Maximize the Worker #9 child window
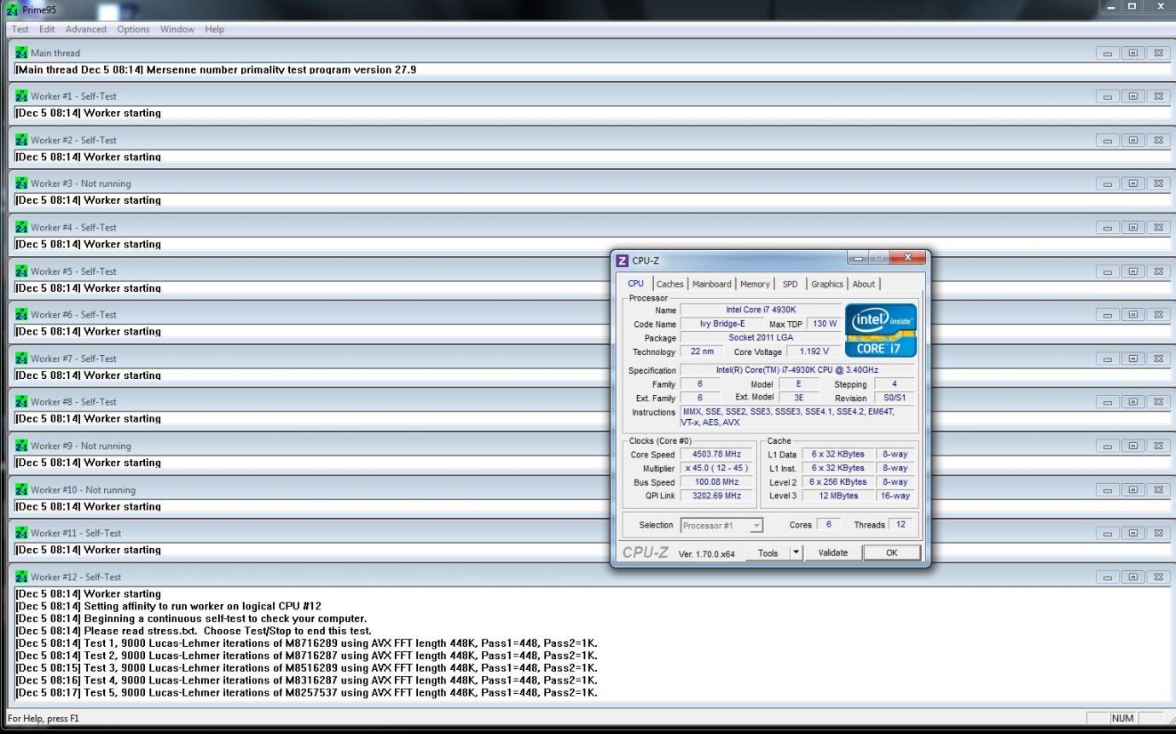Viewport: 1176px width, 734px height. 1133,446
